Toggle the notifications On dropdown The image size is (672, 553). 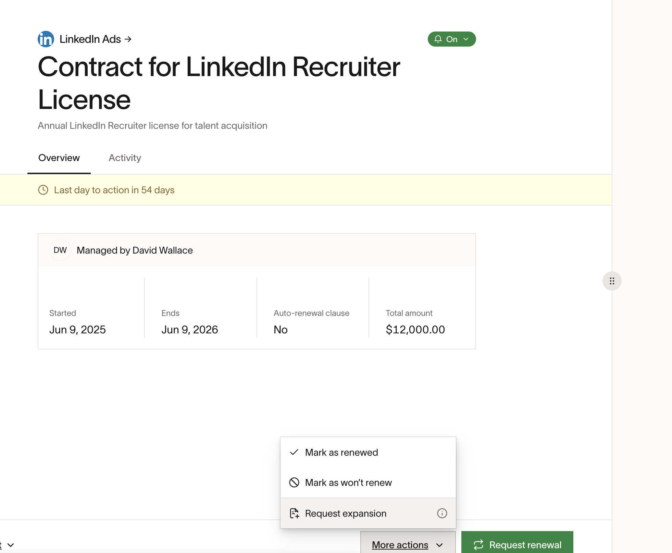[451, 39]
